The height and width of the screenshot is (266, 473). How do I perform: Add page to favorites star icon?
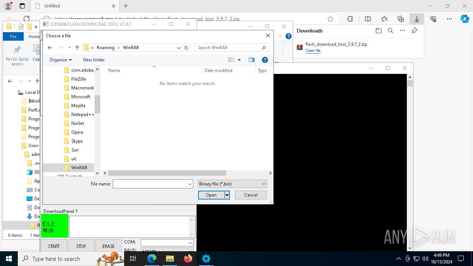[330, 19]
